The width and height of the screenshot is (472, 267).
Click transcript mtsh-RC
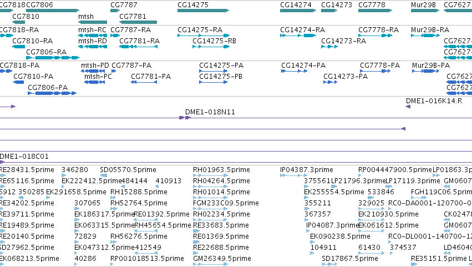coord(93,36)
